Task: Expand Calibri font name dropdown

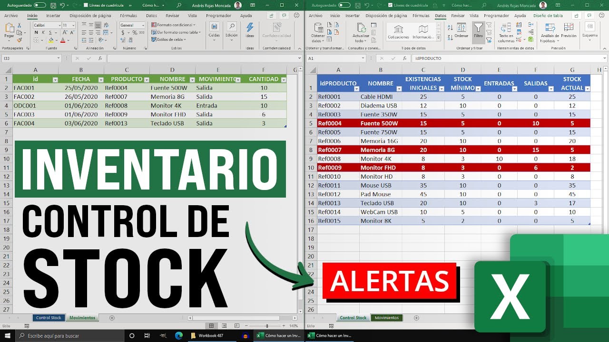Action: coord(59,25)
